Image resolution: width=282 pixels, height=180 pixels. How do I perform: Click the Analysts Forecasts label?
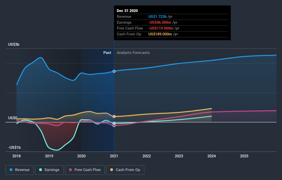coord(133,53)
